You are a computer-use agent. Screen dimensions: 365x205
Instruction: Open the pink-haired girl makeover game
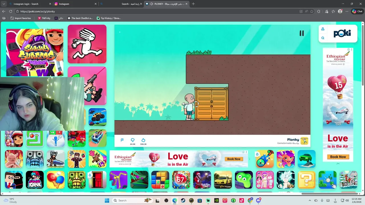(x=286, y=159)
